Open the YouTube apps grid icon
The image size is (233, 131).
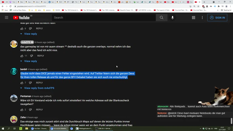tap(193, 18)
